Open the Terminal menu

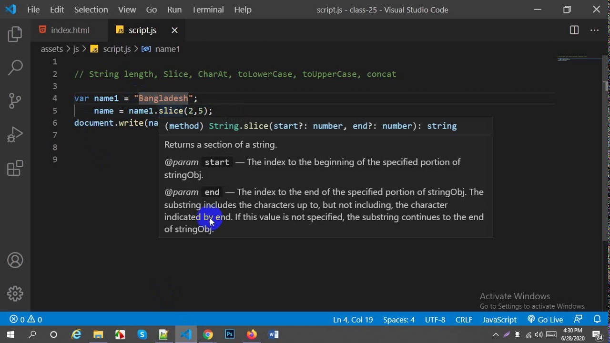click(208, 10)
